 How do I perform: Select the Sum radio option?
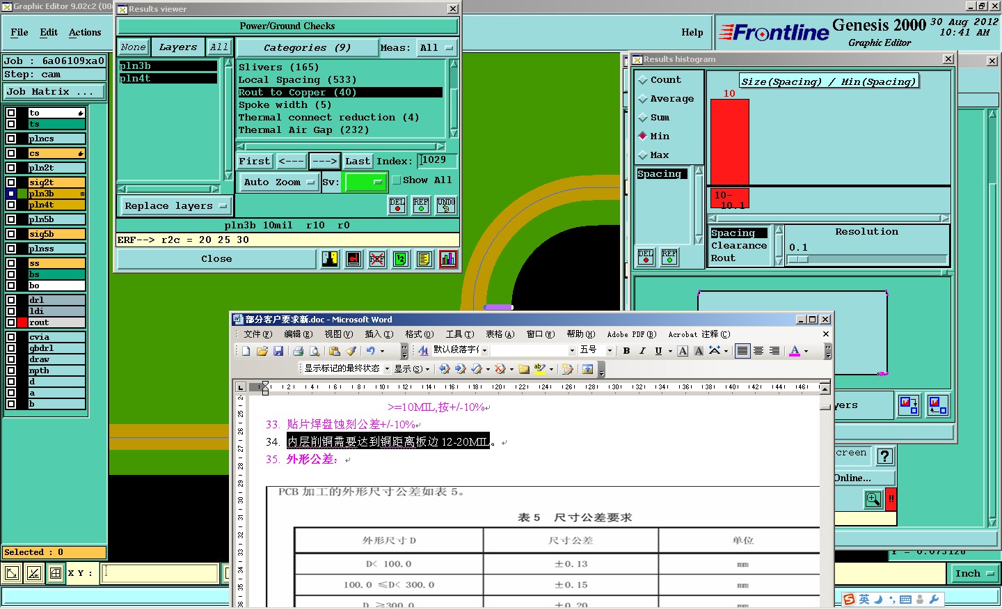(643, 118)
